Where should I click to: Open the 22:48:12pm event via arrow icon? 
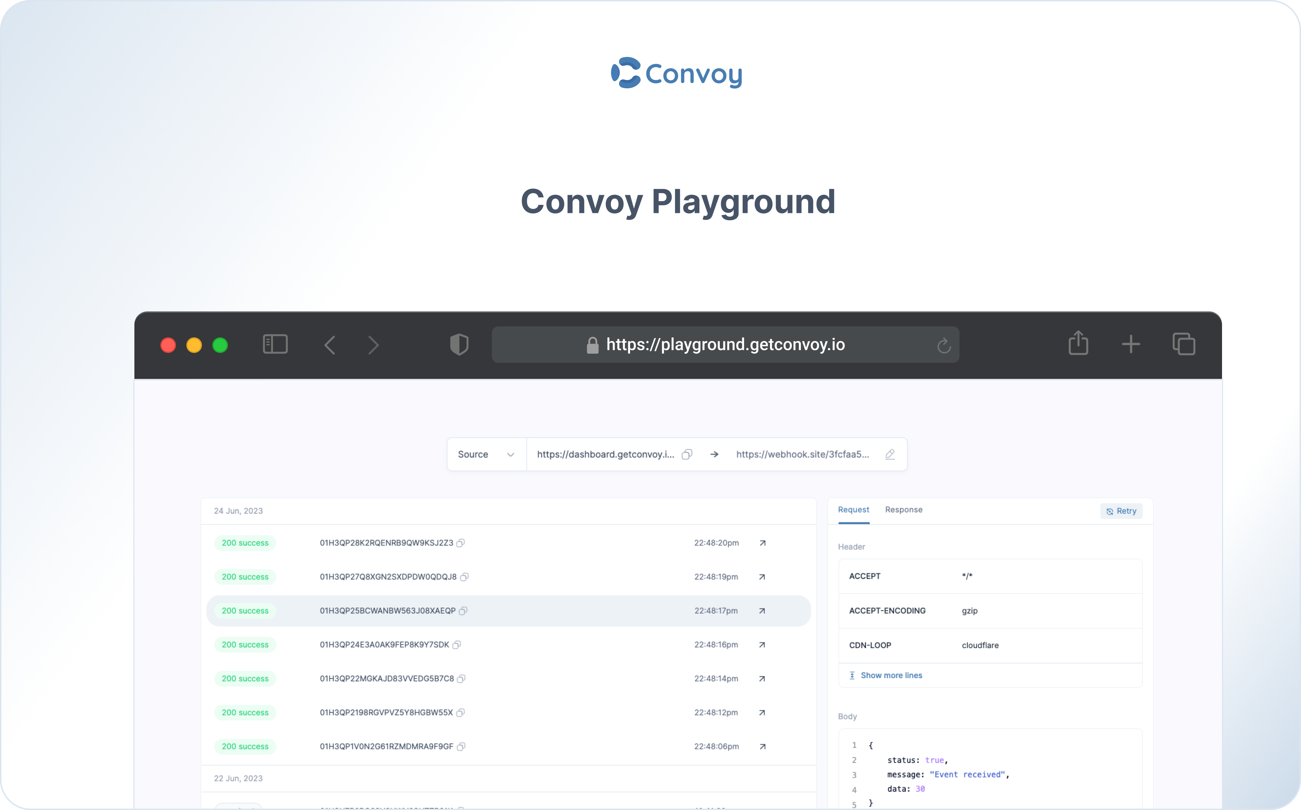pyautogui.click(x=762, y=712)
